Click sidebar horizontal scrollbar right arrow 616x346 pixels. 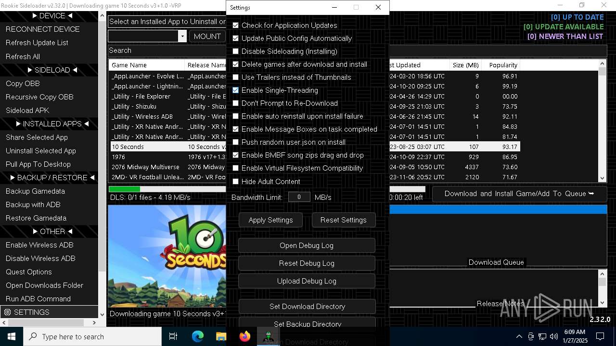click(94, 322)
